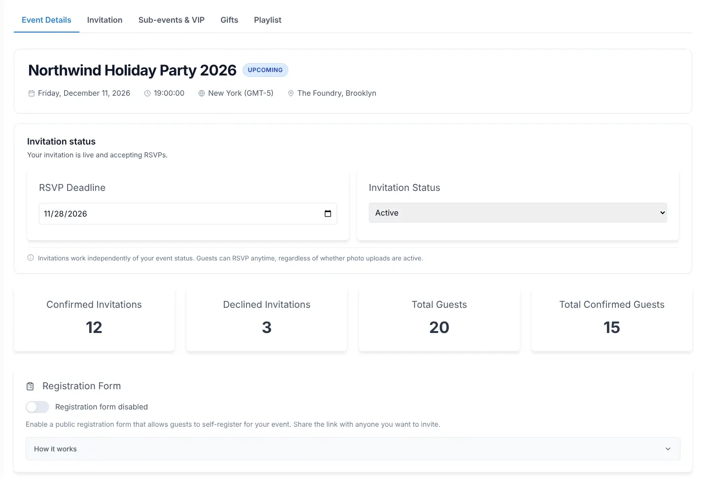Viewport: 710px width, 479px height.
Task: Click the clipboard icon next to Registration Form
Action: (30, 386)
